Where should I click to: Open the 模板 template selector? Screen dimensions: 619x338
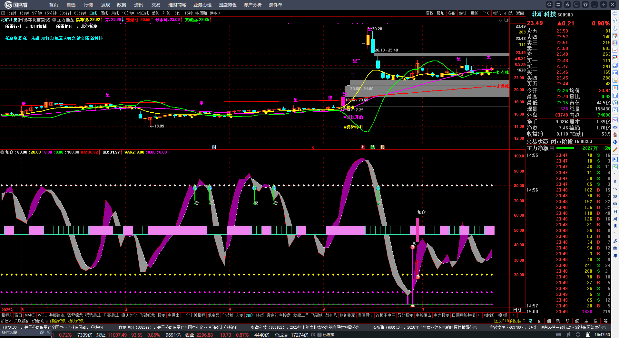pyautogui.click(x=503, y=315)
